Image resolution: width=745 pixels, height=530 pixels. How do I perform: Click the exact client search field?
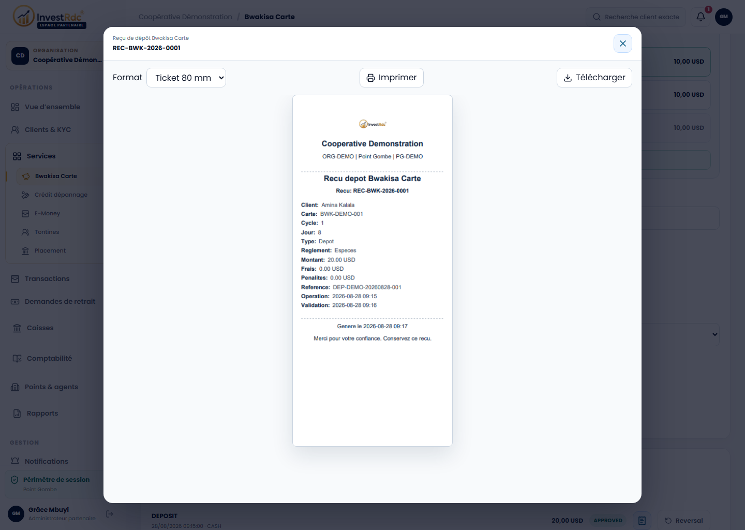coord(636,17)
